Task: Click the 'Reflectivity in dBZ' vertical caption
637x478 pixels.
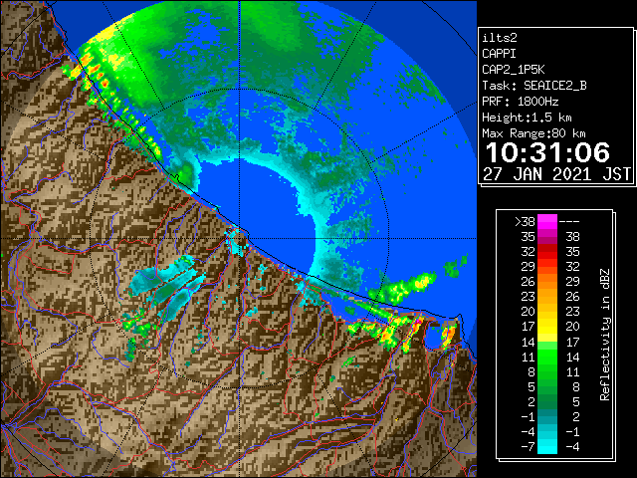Action: coord(605,335)
